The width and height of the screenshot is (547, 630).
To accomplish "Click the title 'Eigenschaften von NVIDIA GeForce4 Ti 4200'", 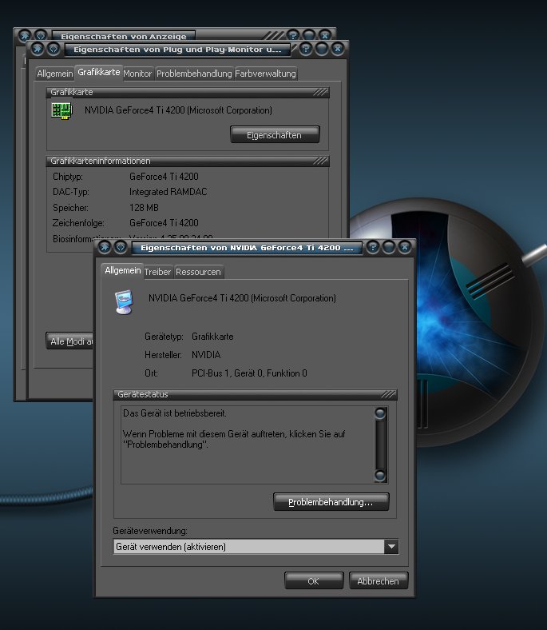I will (x=247, y=248).
